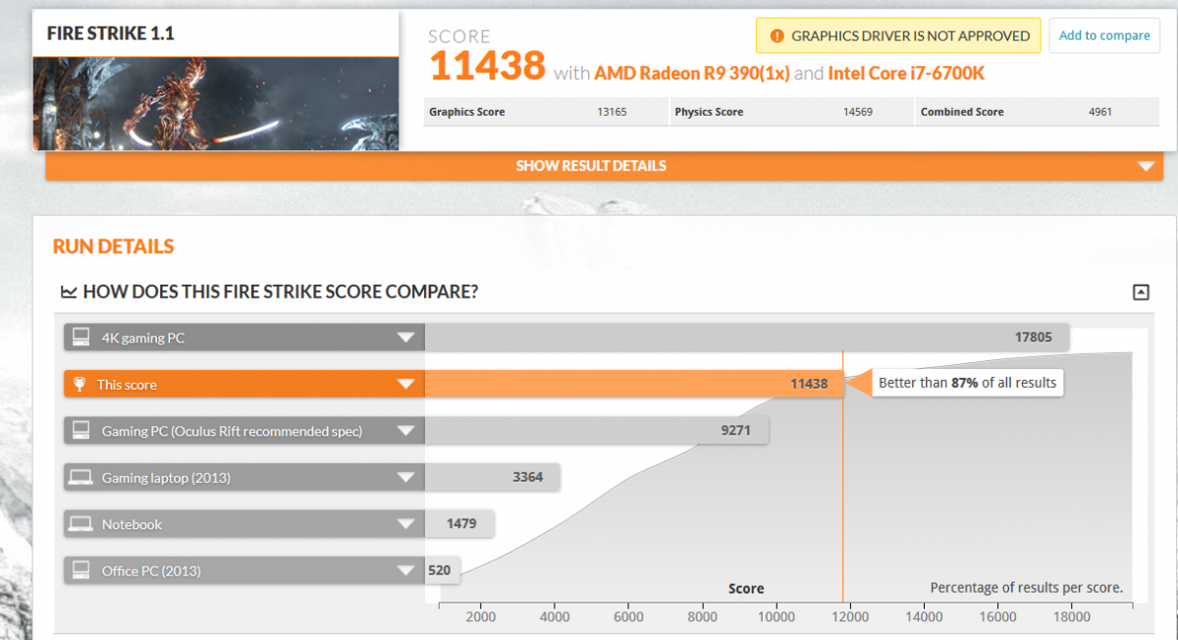Viewport: 1178px width, 640px height.
Task: Click Graphics Driver Is Not Approved notice
Action: [898, 36]
